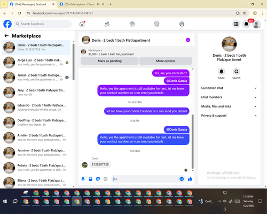
Task: Send a thumbs-up like
Action: (190, 179)
